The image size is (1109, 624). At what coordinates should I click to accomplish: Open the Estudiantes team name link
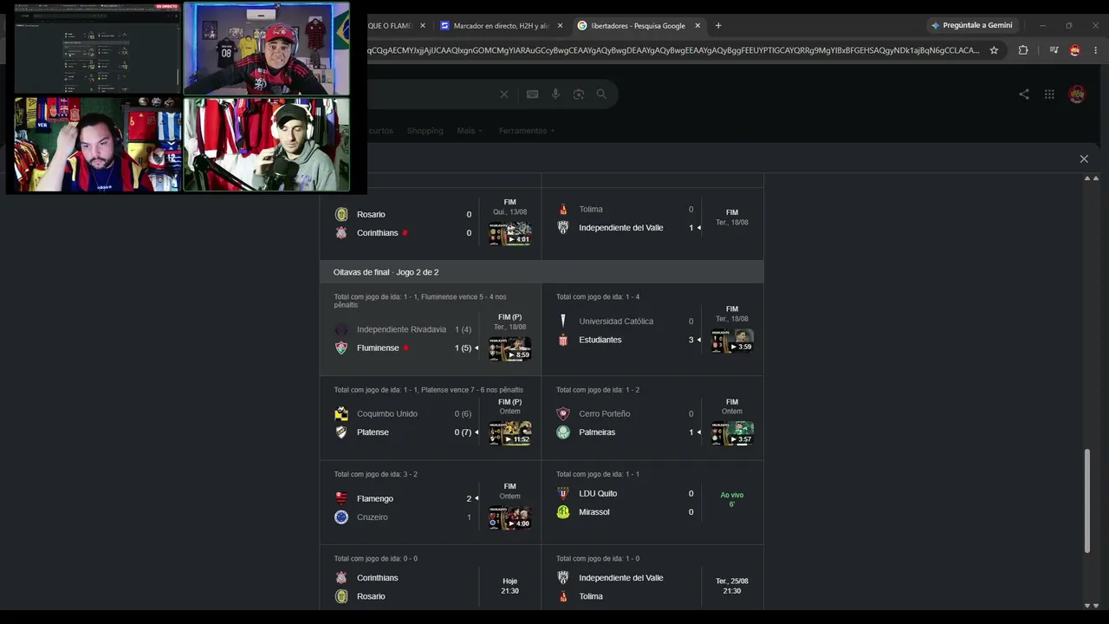600,340
